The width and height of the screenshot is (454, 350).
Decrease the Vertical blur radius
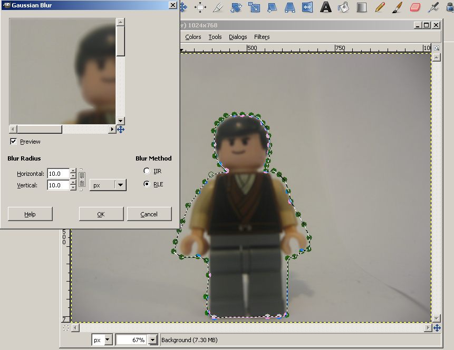click(x=73, y=187)
